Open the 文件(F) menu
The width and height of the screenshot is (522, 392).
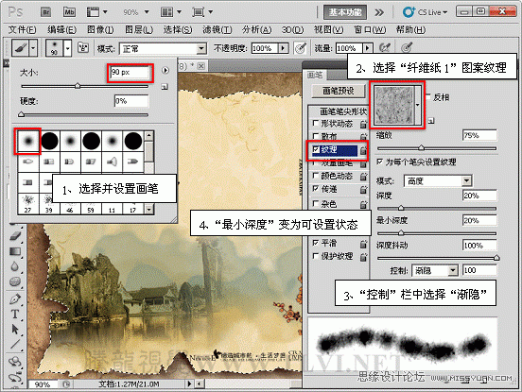[x=22, y=29]
